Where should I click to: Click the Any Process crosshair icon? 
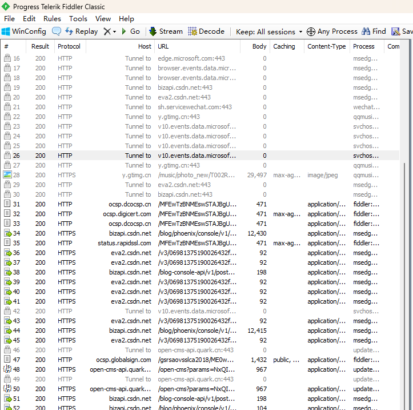coord(311,31)
